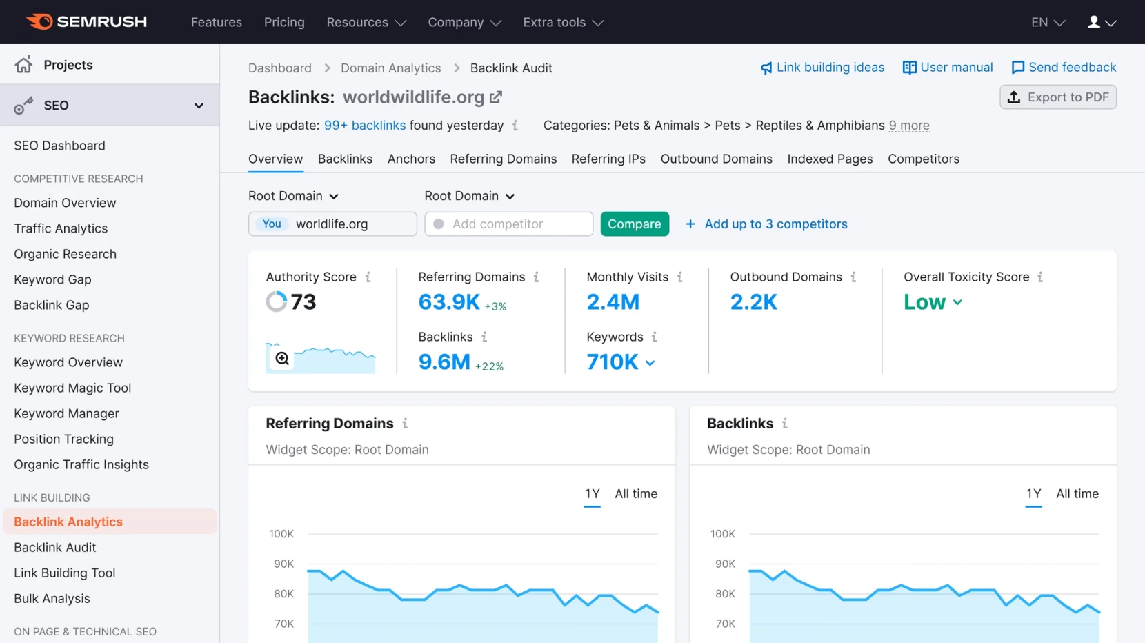Click the Semrush logo
Viewport: 1145px width, 643px height.
(87, 21)
